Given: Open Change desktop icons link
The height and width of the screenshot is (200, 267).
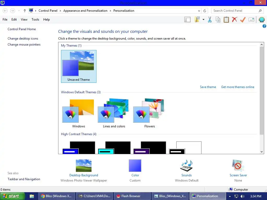Looking at the screenshot, I should point(23,39).
